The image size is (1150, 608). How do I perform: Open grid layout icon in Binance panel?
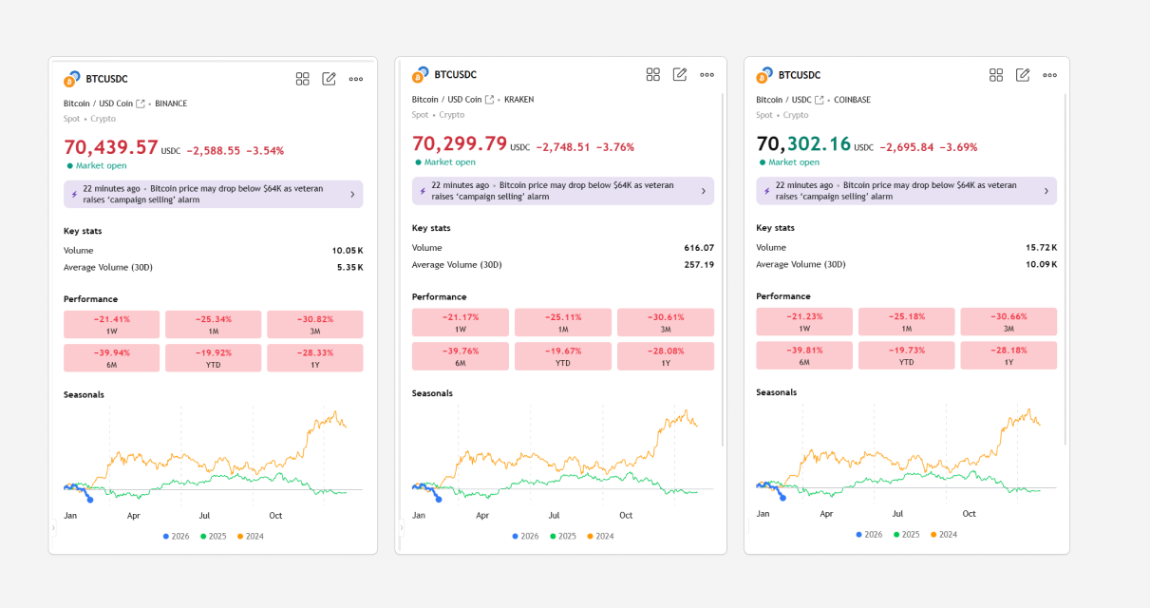(x=302, y=79)
